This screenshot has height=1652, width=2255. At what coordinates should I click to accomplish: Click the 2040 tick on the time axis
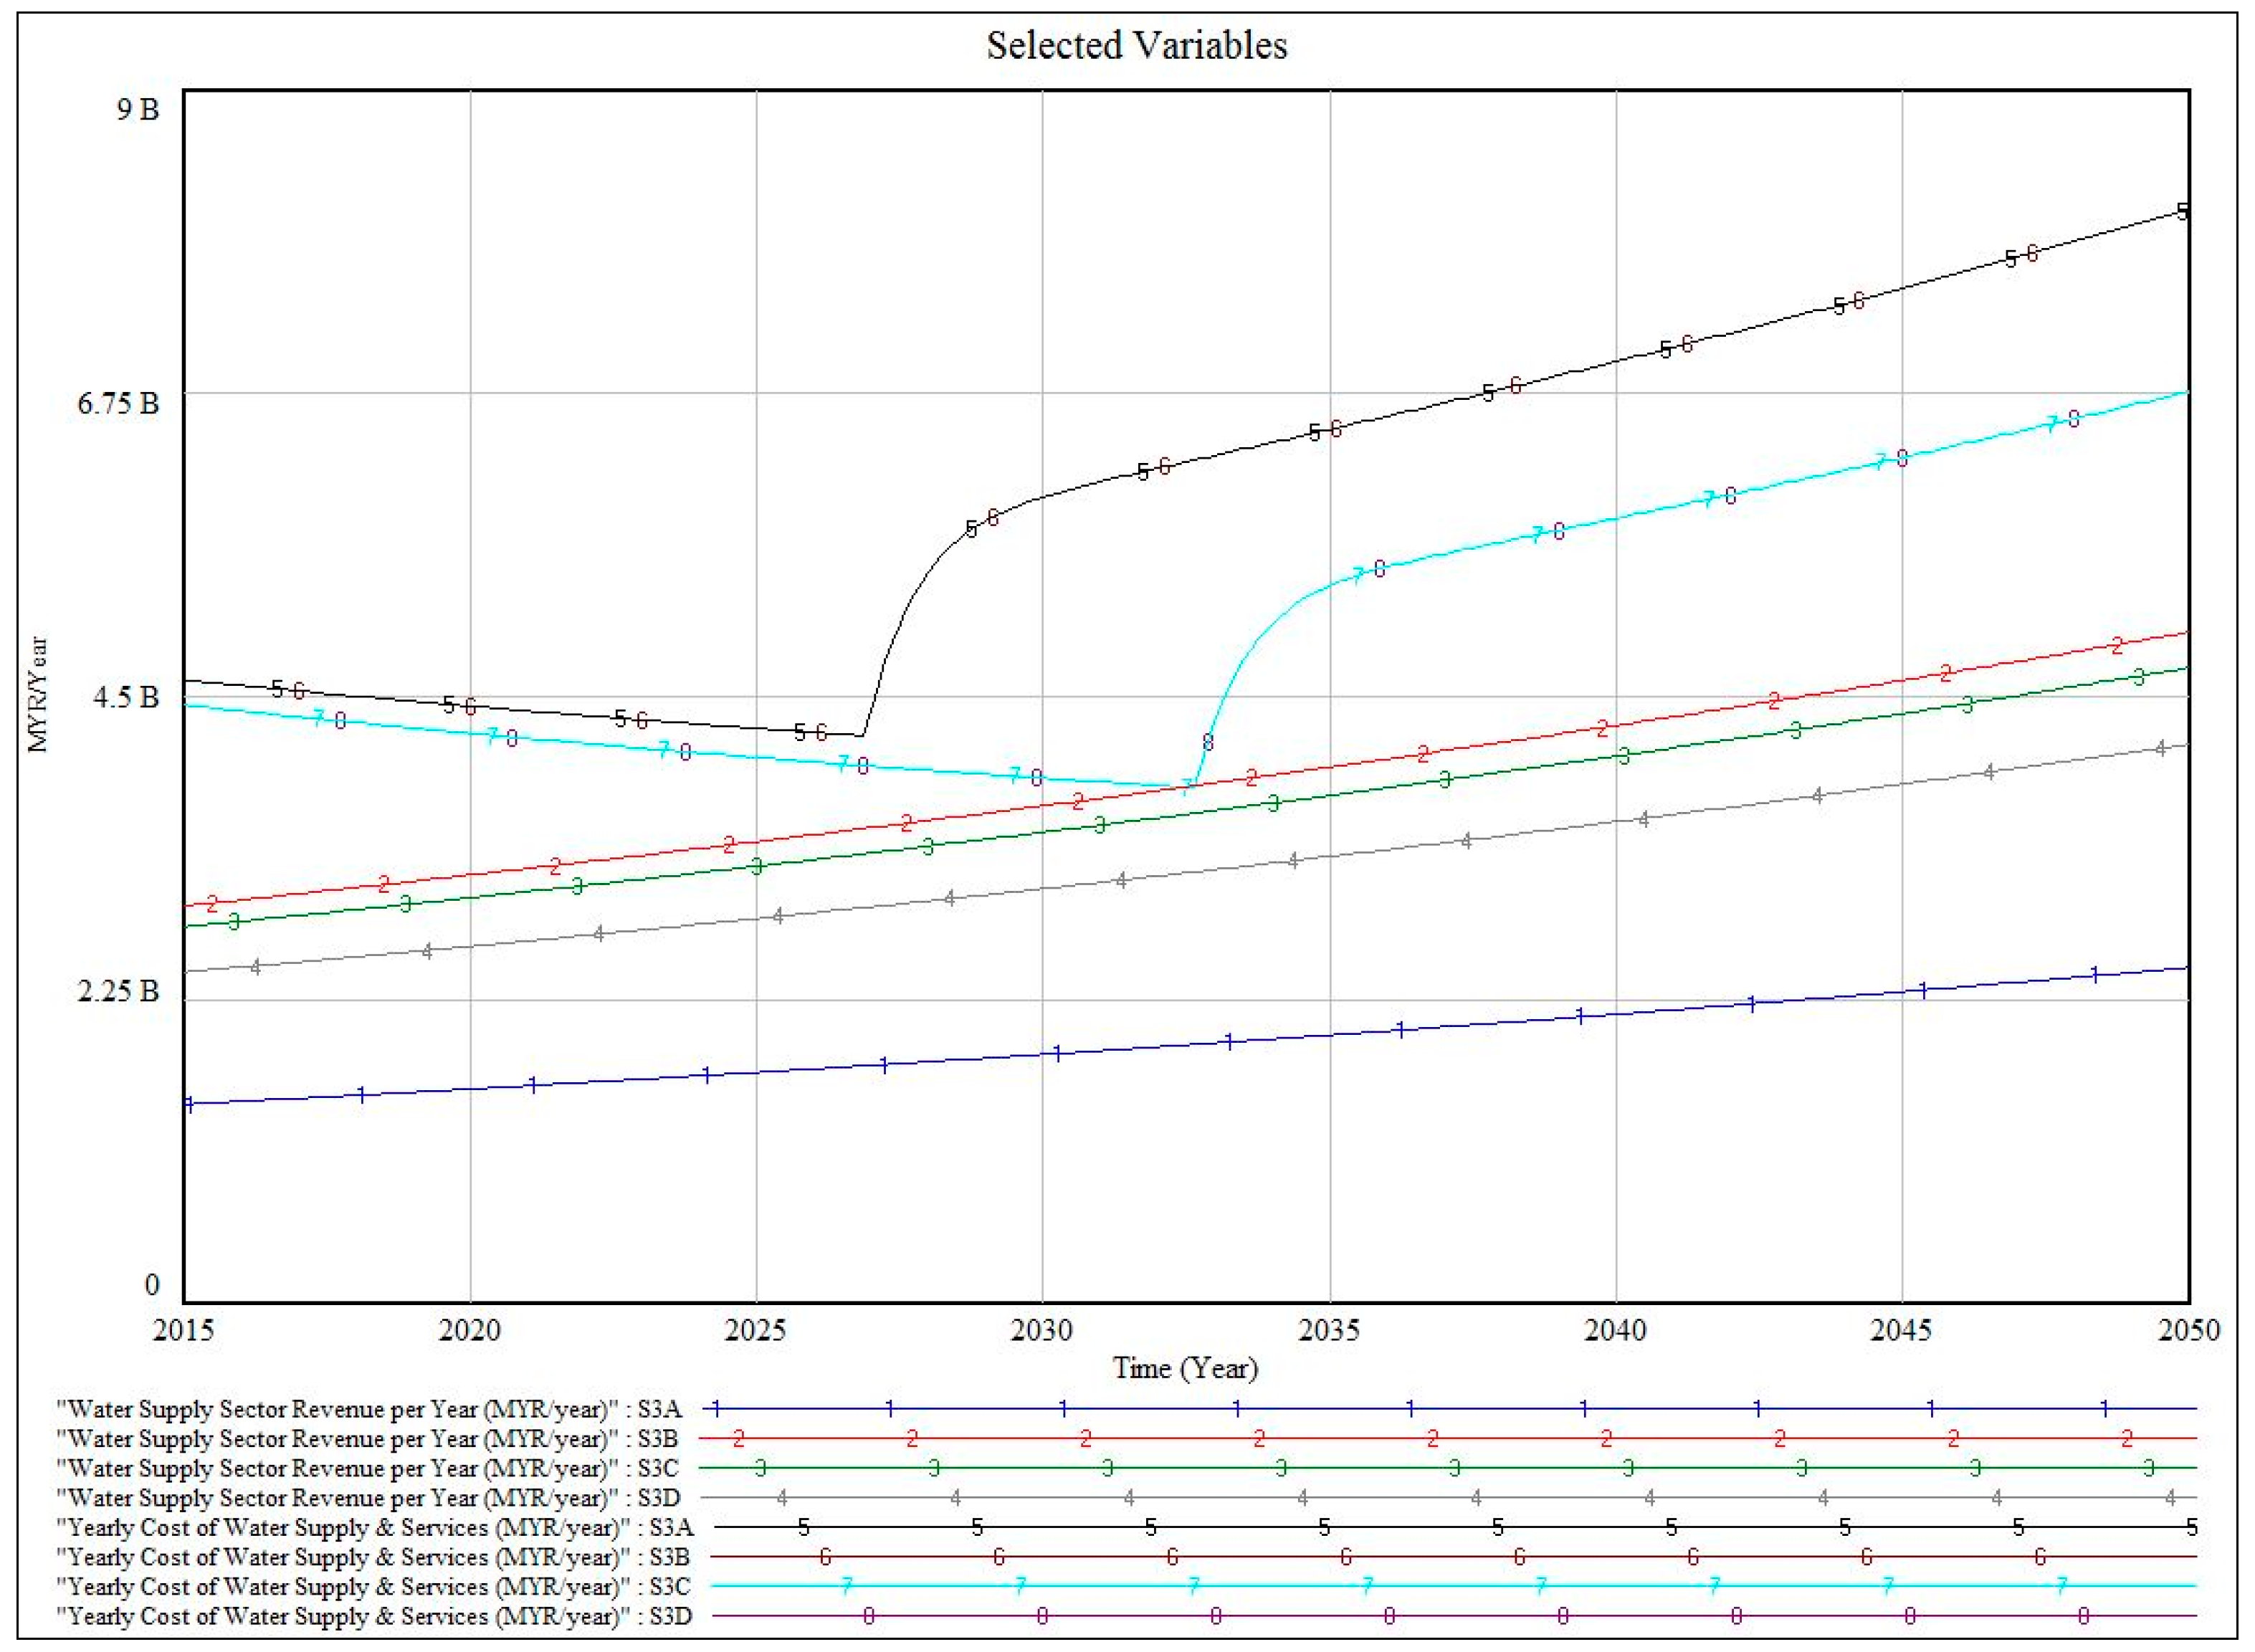click(1615, 1330)
